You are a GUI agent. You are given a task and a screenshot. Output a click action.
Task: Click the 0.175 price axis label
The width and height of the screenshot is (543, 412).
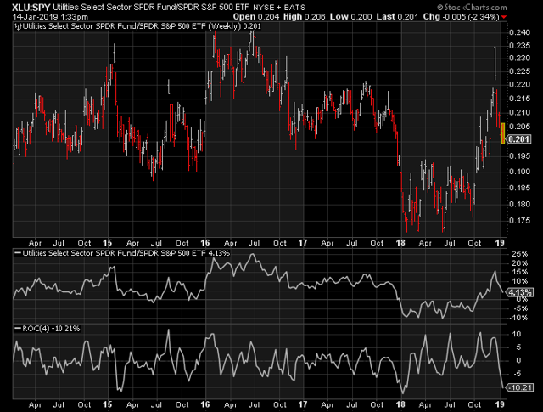coord(519,221)
